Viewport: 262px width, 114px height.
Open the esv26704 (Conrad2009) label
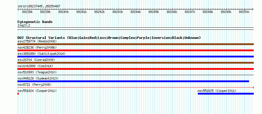coord(36,60)
